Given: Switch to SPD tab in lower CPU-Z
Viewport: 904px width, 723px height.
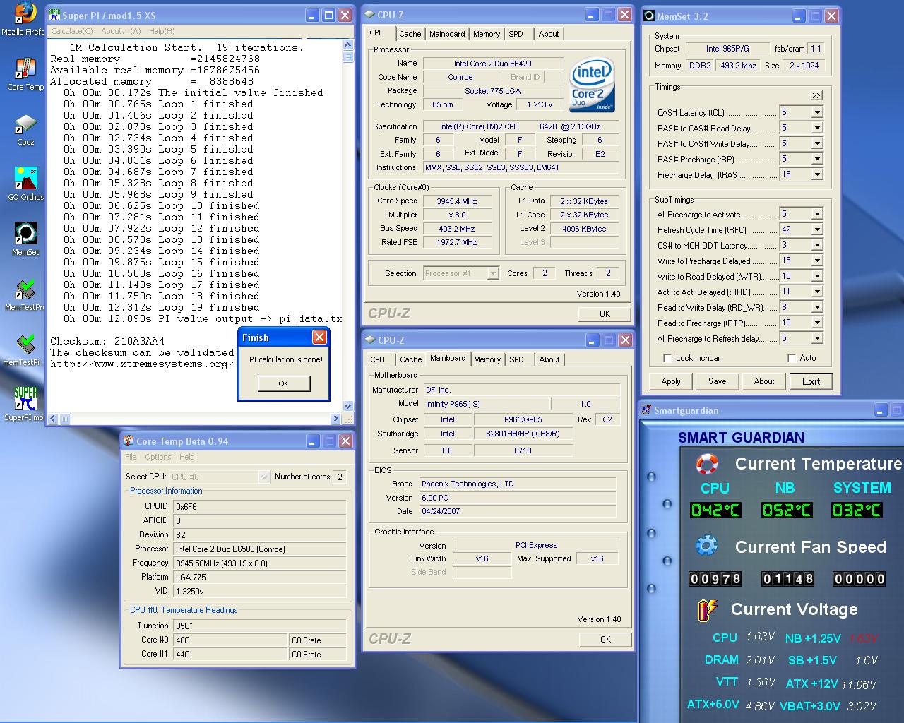Looking at the screenshot, I should (x=517, y=359).
